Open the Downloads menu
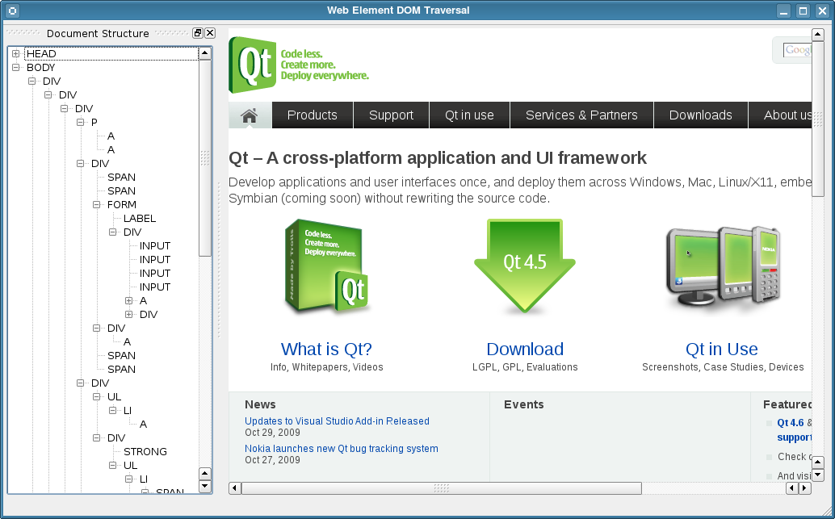This screenshot has width=835, height=519. (701, 115)
